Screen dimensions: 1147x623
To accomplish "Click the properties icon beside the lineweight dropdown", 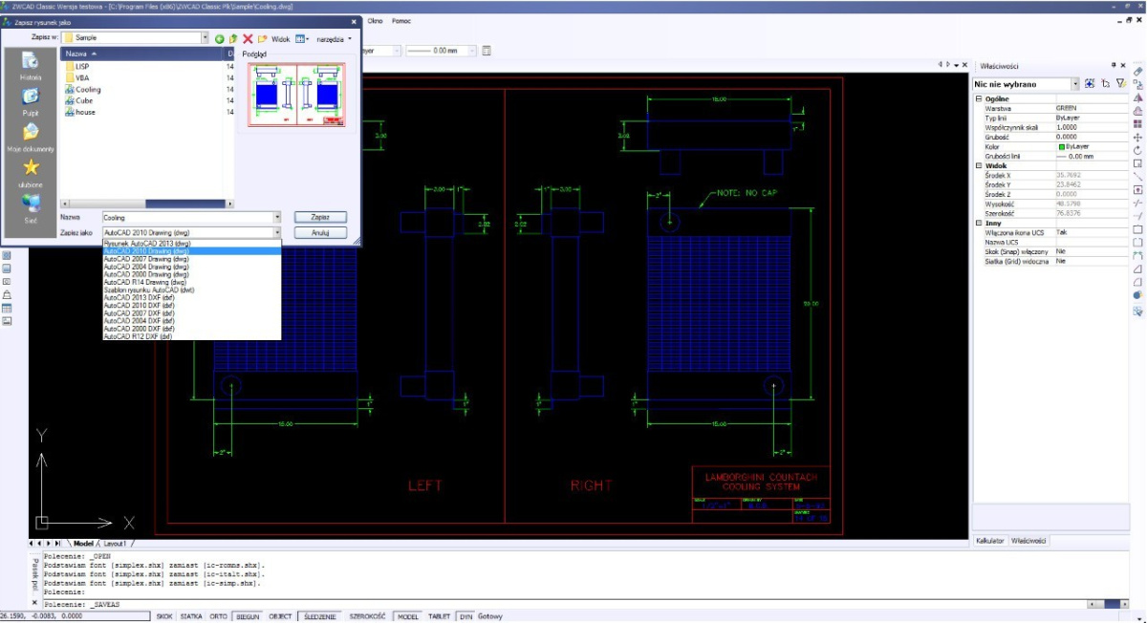I will pos(487,50).
